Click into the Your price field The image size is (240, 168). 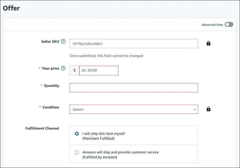99,71
